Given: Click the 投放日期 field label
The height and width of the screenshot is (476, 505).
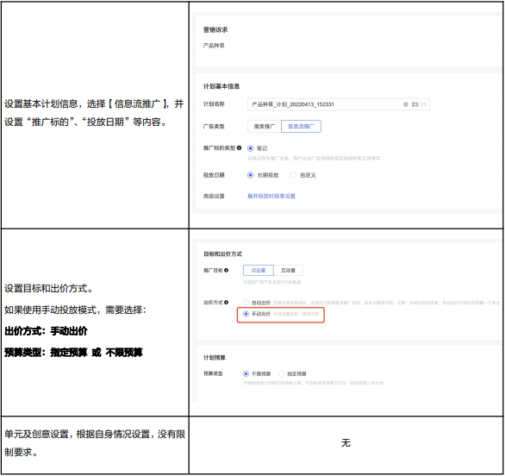Looking at the screenshot, I should coord(214,175).
